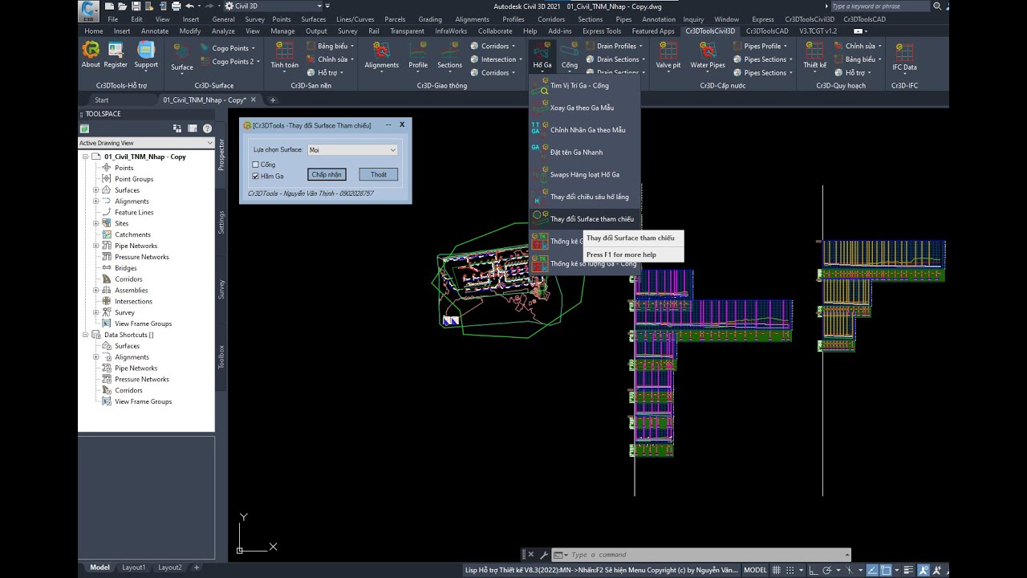The image size is (1027, 578).
Task: Click the Hố Ga ribbon button
Action: [x=542, y=56]
